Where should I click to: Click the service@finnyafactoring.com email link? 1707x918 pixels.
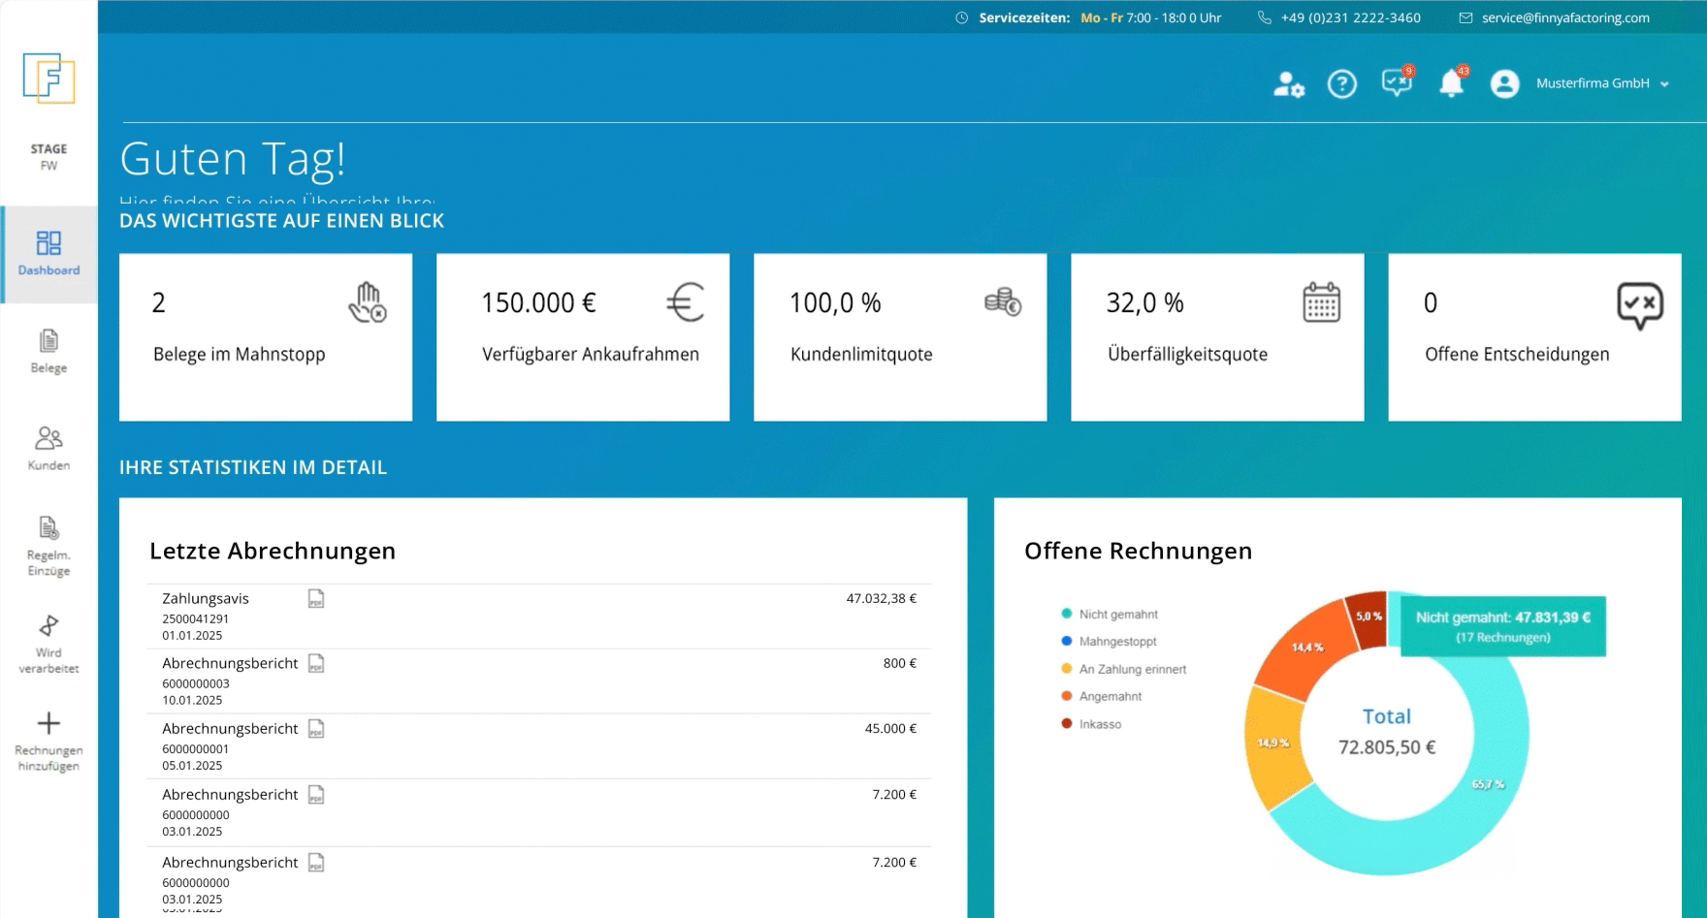coord(1565,17)
